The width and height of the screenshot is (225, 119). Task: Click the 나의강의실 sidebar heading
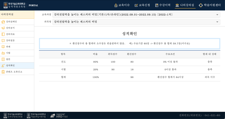7,14
